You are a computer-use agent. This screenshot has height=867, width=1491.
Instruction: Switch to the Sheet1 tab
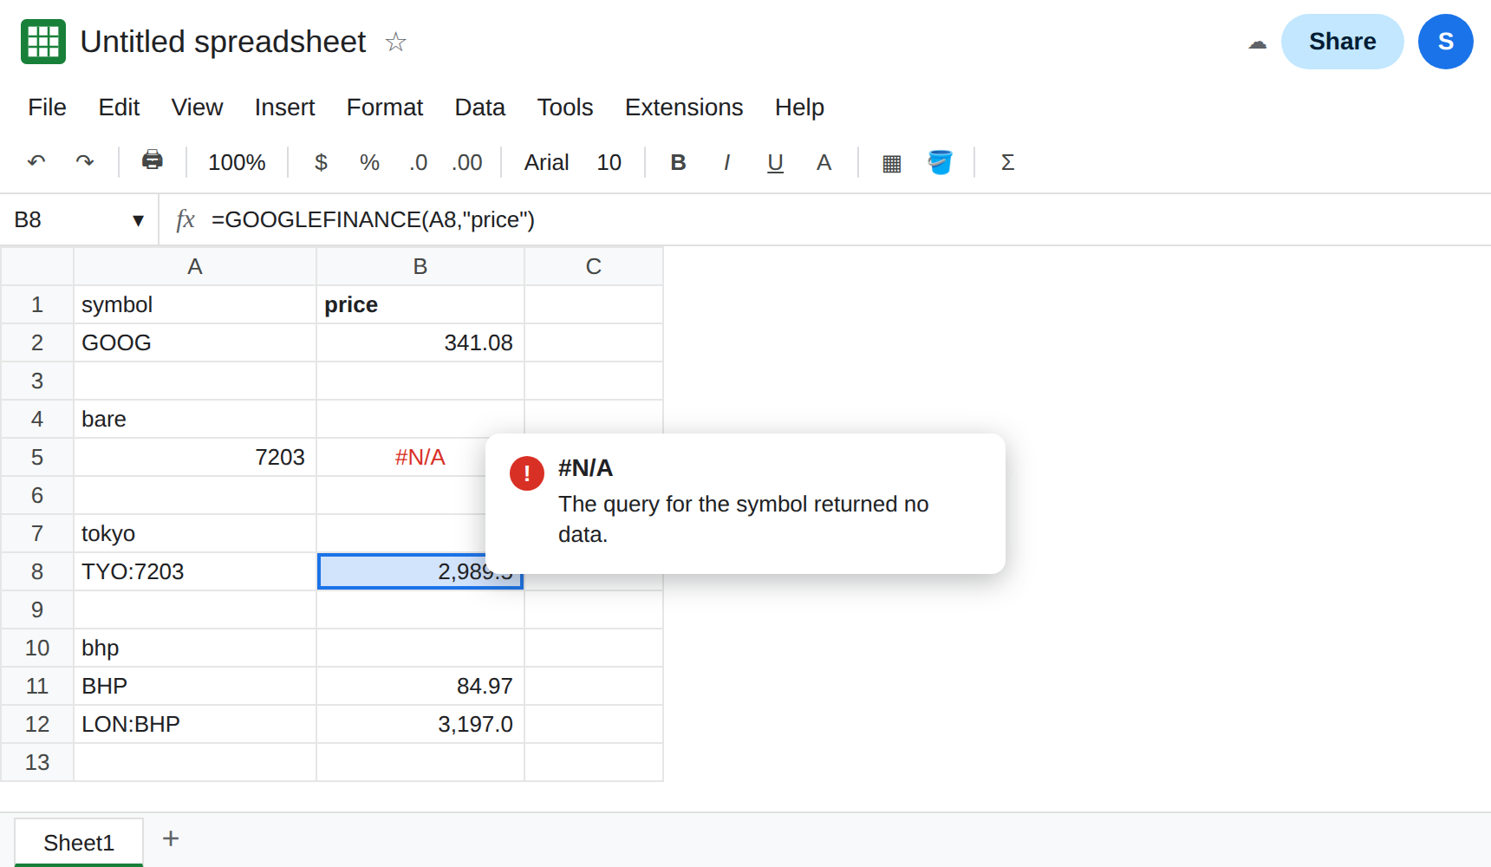pyautogui.click(x=79, y=842)
